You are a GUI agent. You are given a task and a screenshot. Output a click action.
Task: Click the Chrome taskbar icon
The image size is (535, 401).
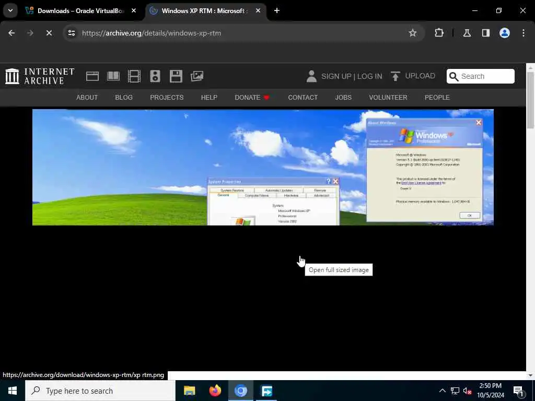coord(240,391)
